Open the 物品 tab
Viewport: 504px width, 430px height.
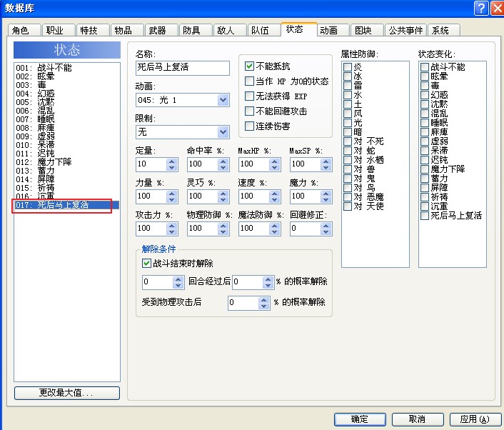tap(127, 30)
